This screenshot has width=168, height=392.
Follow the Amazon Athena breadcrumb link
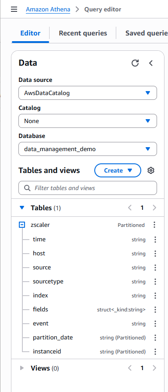pyautogui.click(x=48, y=10)
